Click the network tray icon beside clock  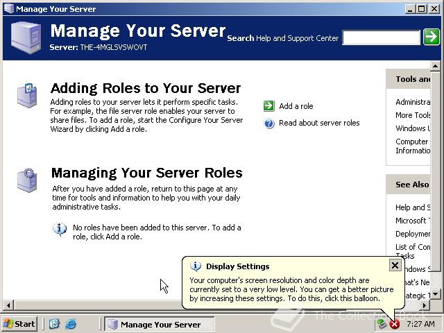tap(382, 324)
